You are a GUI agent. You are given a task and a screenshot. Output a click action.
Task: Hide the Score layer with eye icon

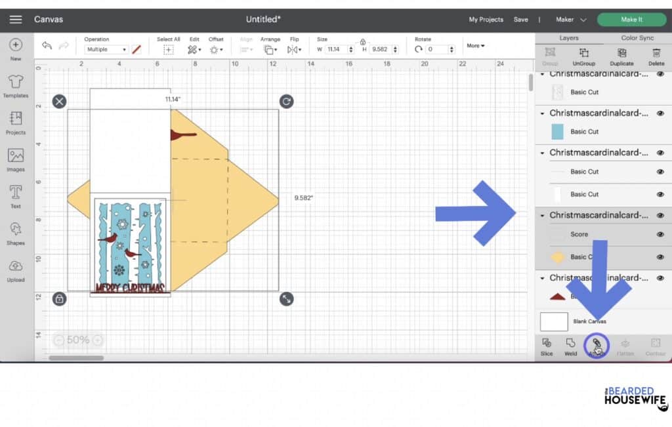(x=660, y=234)
